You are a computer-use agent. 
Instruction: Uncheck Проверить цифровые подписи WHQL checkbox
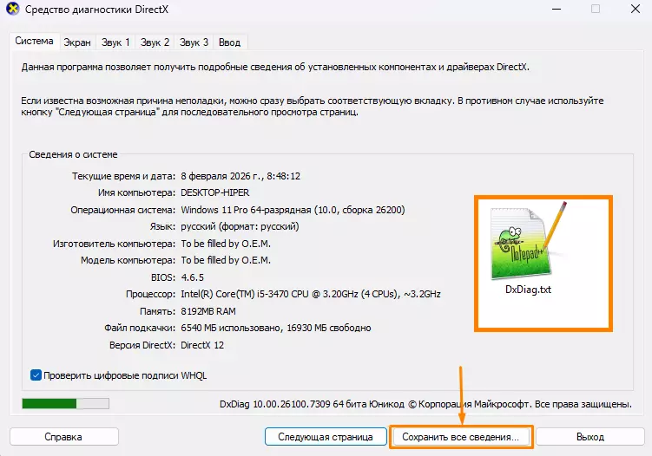pos(36,375)
